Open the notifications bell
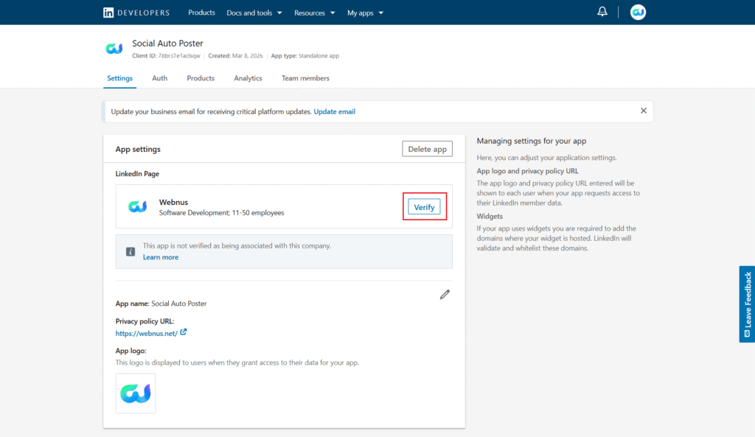 [x=602, y=12]
